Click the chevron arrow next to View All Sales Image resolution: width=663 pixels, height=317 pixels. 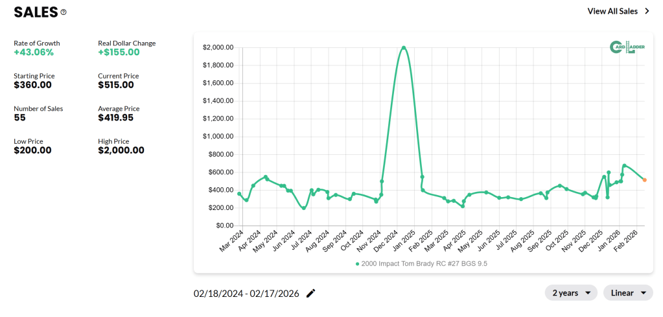647,11
